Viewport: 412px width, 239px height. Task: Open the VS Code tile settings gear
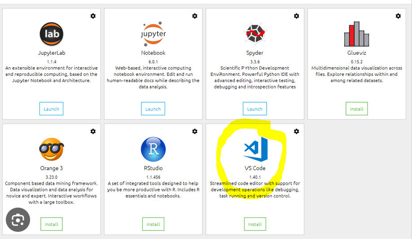[296, 131]
